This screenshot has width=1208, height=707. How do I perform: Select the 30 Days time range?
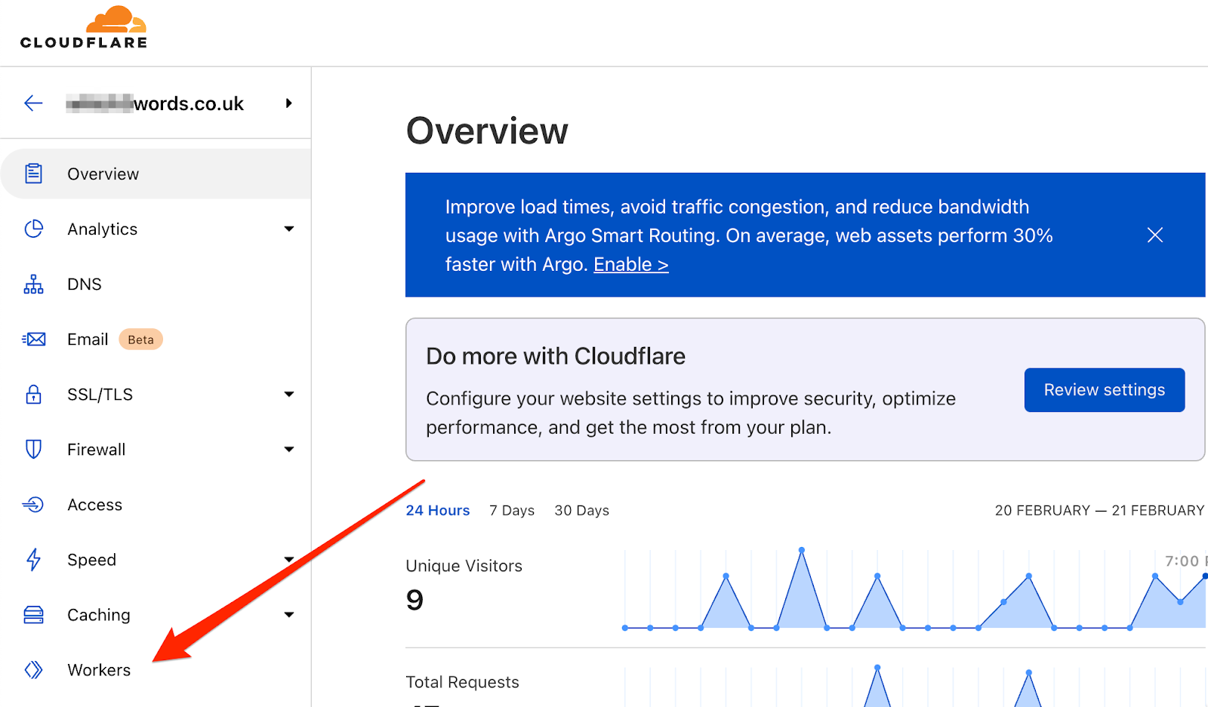[x=581, y=510]
